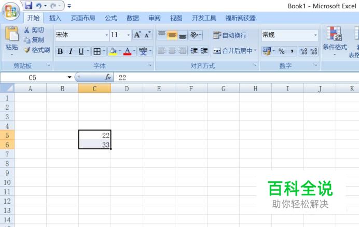The height and width of the screenshot is (227, 359).
Task: Open the 视图 tab
Action: 176,18
